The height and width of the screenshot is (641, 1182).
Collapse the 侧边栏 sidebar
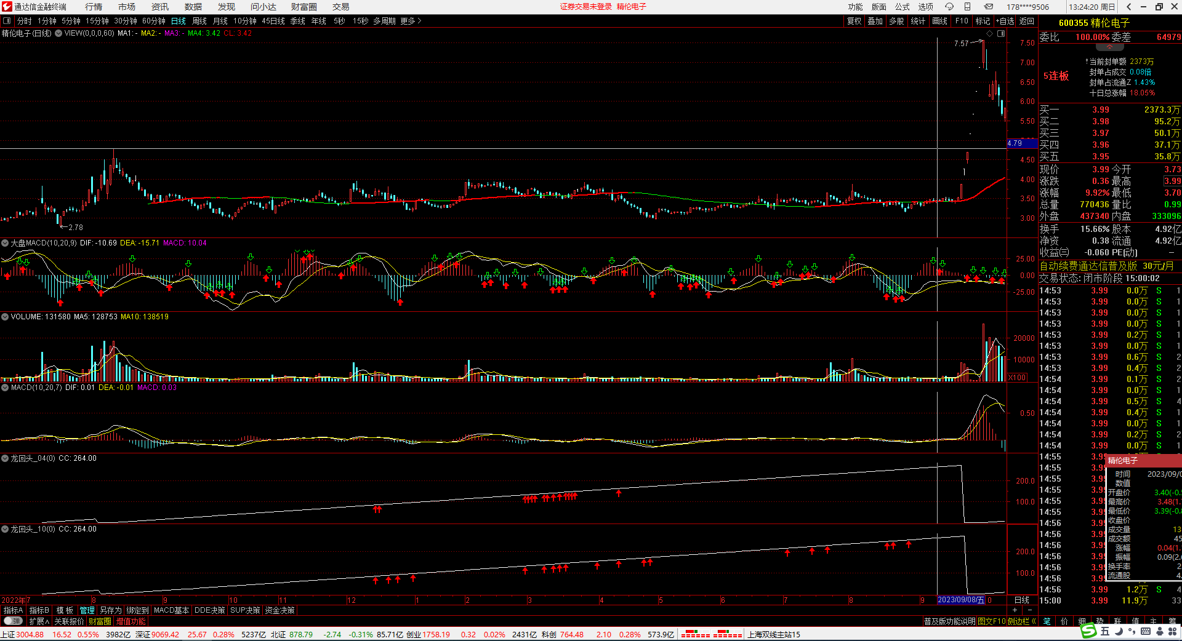click(1022, 621)
